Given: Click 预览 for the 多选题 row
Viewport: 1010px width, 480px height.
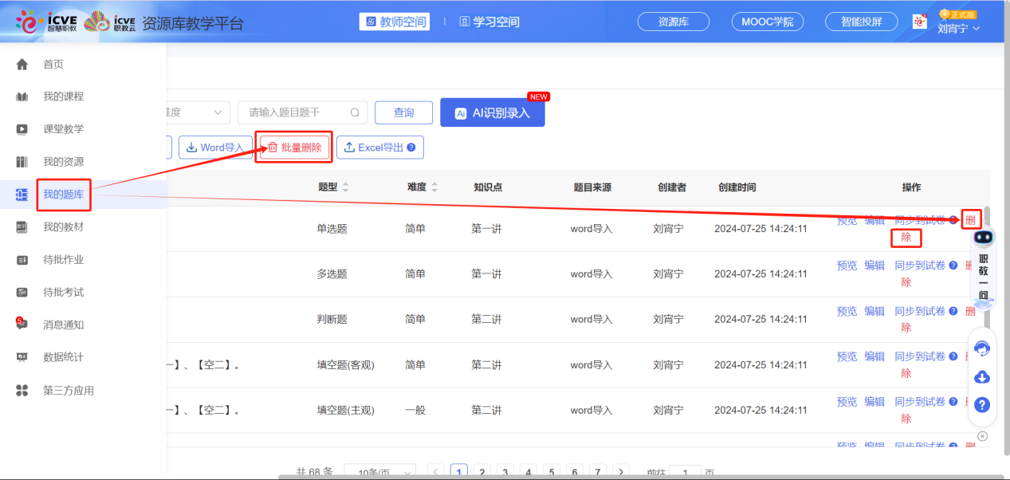Looking at the screenshot, I should 847,266.
